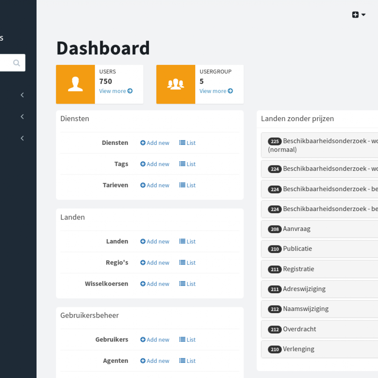Image resolution: width=378 pixels, height=378 pixels.
Task: Click the Dashboard page heading
Action: [x=103, y=48]
